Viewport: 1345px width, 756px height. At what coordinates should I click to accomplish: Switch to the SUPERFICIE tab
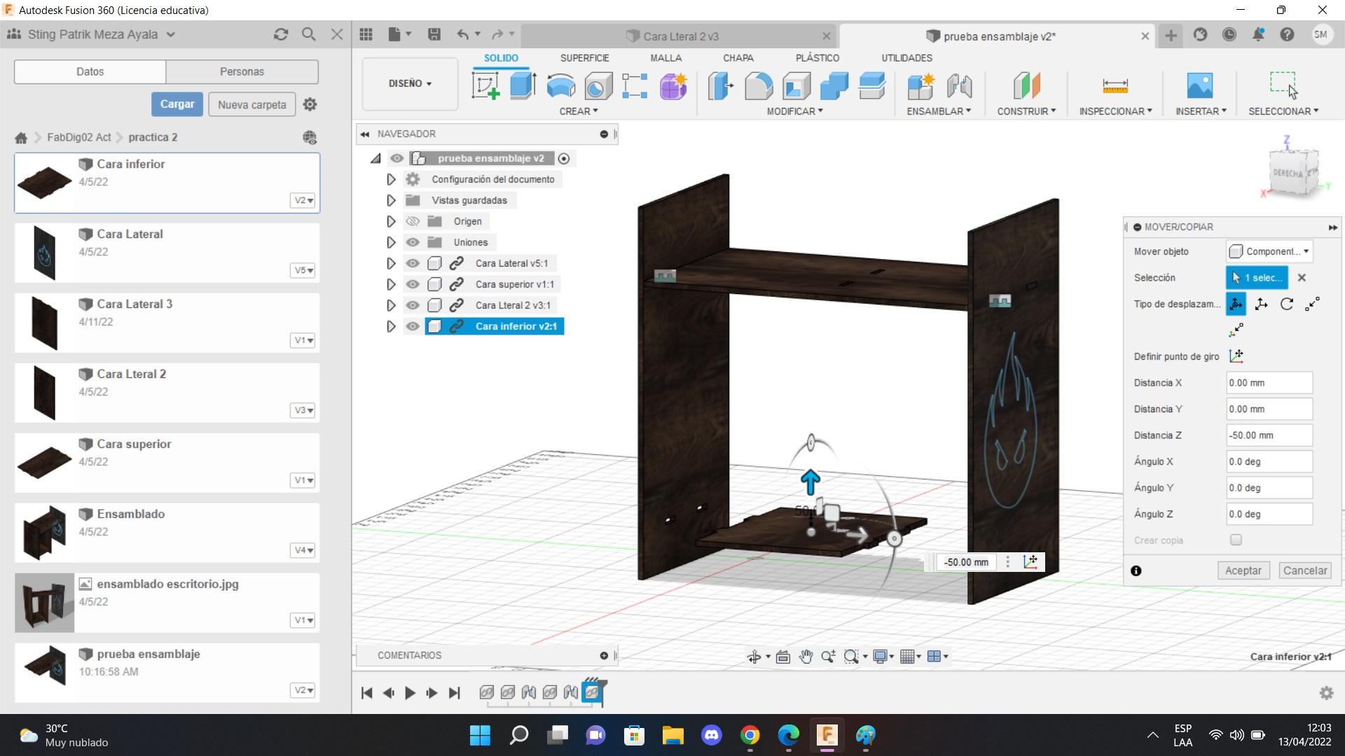pos(584,58)
